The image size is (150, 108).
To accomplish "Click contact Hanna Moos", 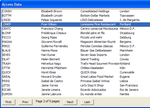I will click(49, 50).
